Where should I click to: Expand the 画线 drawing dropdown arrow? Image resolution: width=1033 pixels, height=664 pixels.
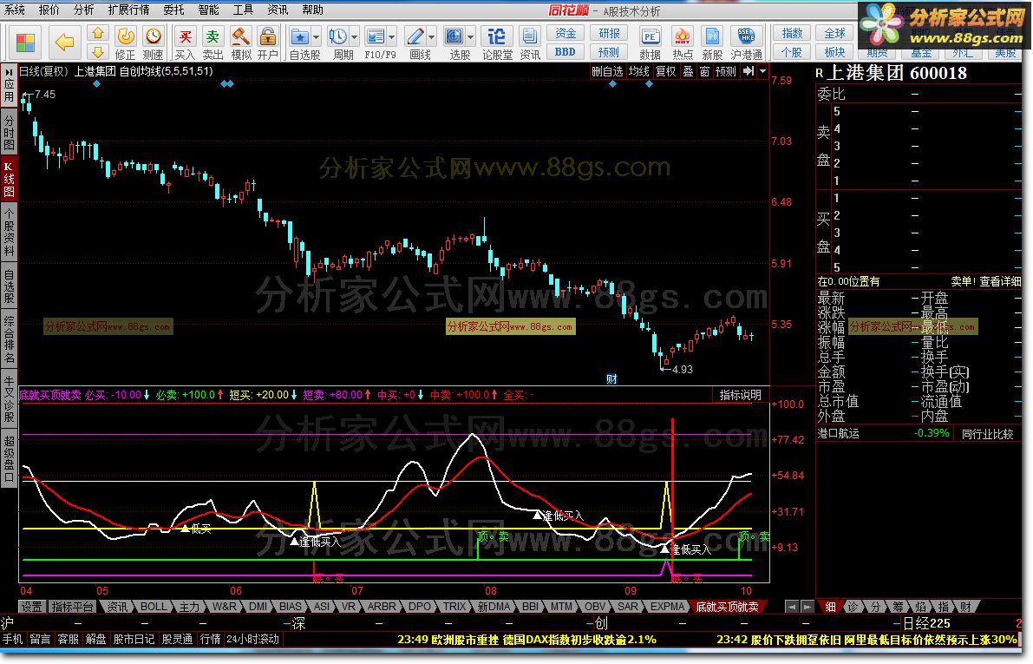click(432, 37)
